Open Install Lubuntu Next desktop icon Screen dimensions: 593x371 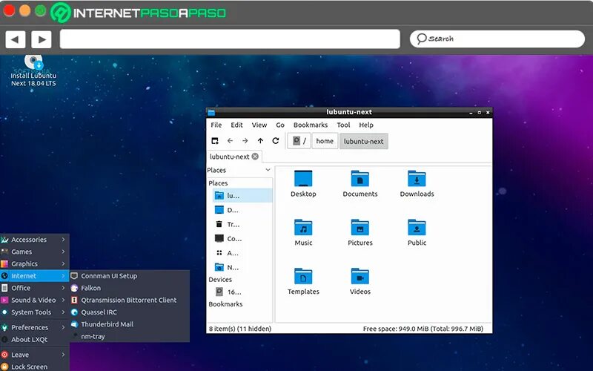pos(33,71)
